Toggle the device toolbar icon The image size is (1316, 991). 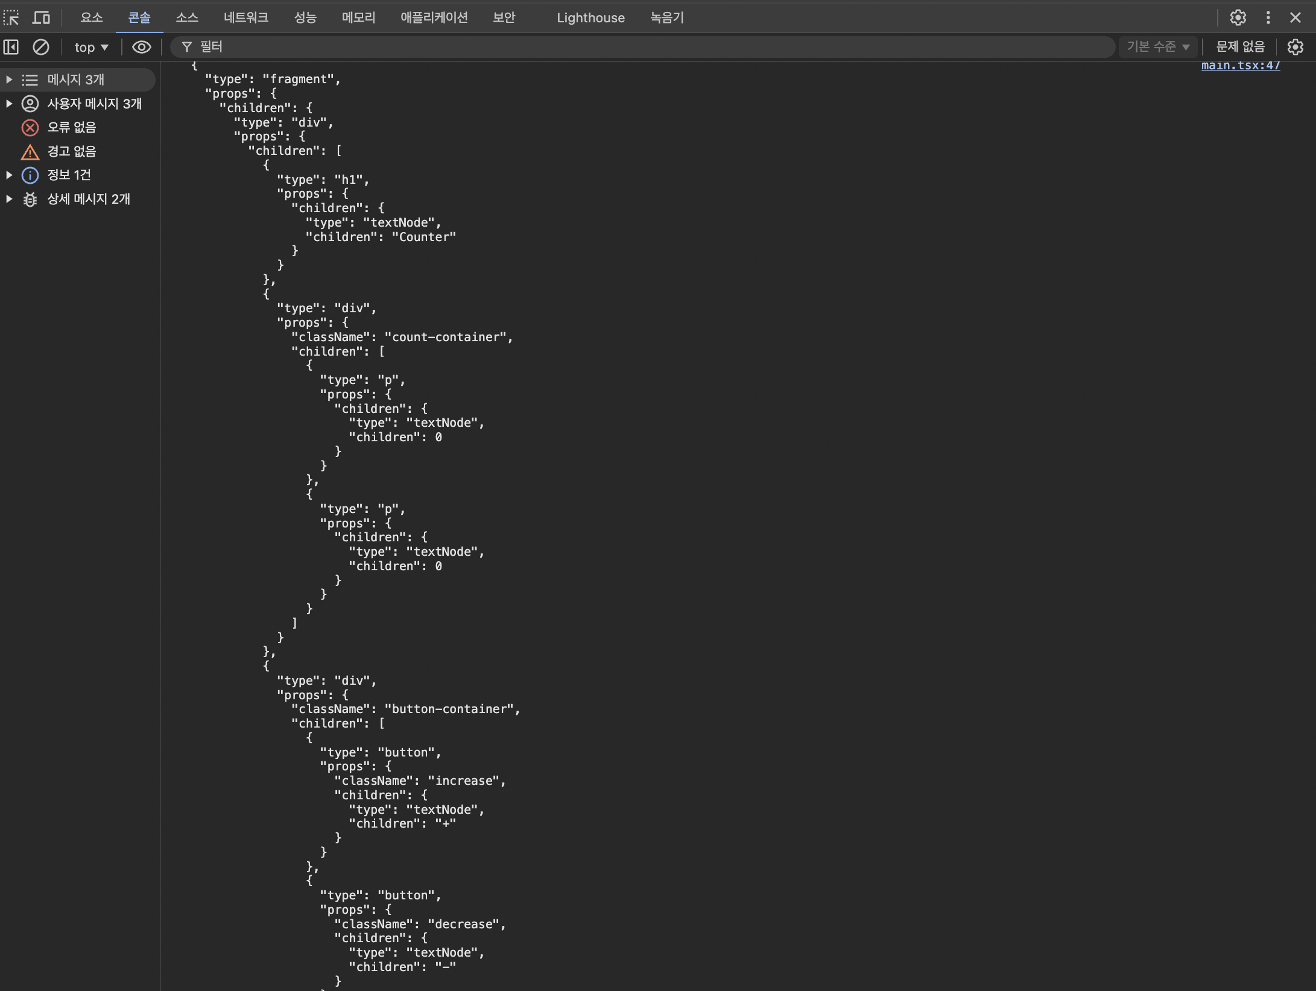41,17
